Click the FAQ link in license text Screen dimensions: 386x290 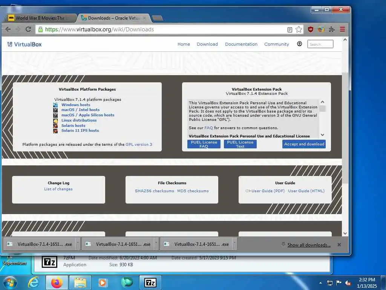coord(208,128)
